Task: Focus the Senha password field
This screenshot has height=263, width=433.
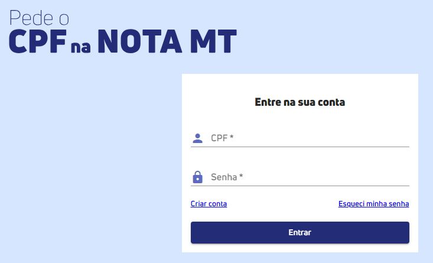Action: pos(300,177)
